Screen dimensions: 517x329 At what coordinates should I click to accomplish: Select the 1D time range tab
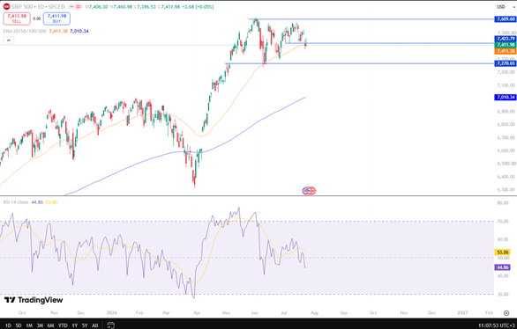click(8, 325)
